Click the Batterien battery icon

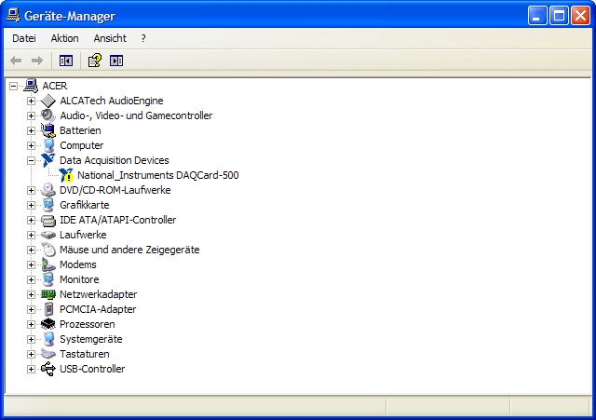click(48, 130)
